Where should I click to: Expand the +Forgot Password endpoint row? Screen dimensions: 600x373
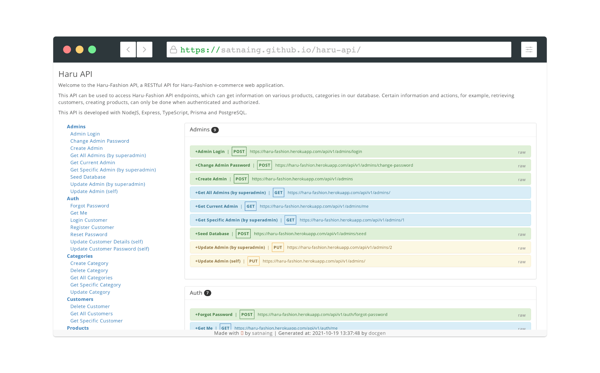214,314
